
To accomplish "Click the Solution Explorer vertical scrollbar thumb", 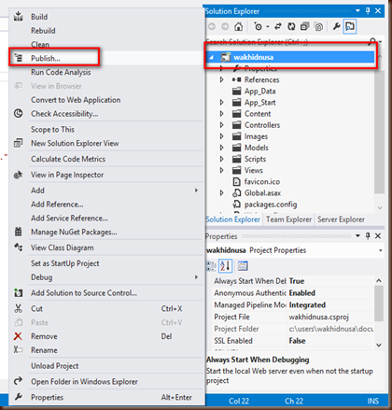I will click(x=379, y=133).
